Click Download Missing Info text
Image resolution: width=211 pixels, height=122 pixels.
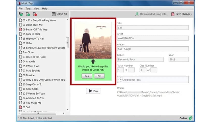tap(153, 14)
